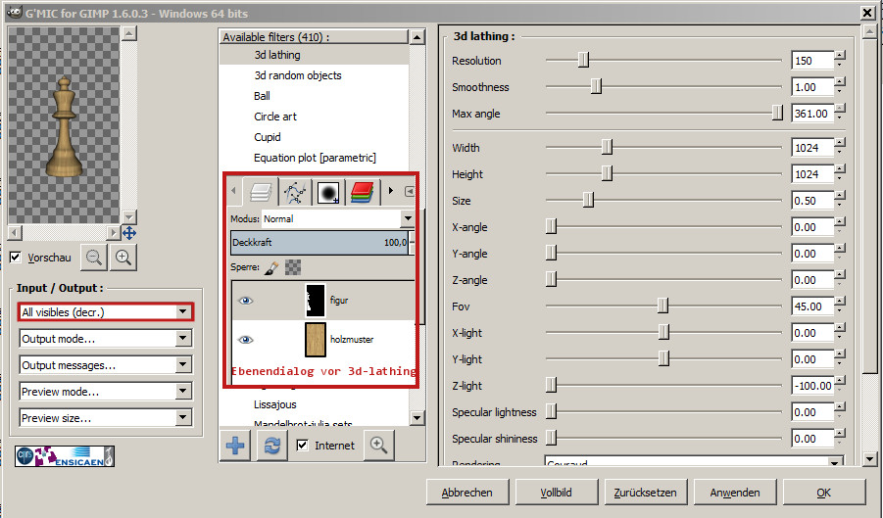Screen dimensions: 883x518
Task: Click the refresh filters icon
Action: (270, 446)
